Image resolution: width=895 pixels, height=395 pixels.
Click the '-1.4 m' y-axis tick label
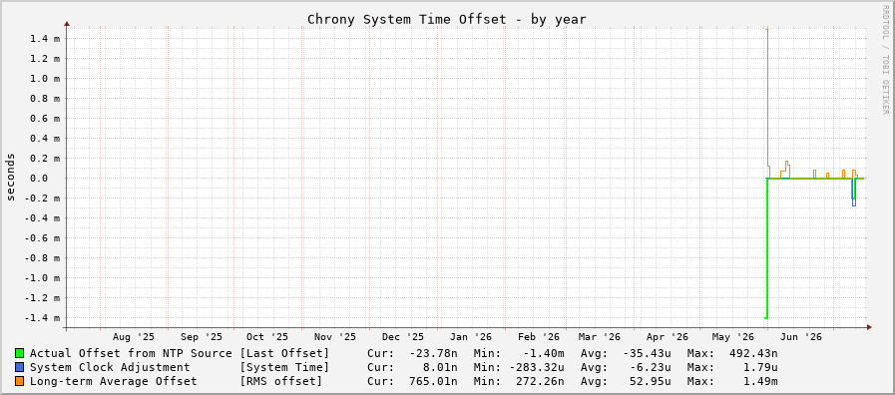coord(42,318)
